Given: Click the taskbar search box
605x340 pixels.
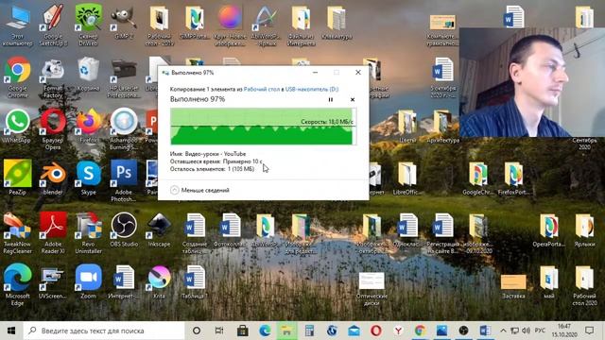Looking at the screenshot, I should 104,331.
